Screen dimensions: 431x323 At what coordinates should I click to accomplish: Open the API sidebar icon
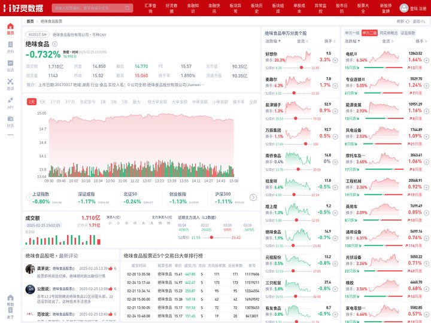(10, 100)
